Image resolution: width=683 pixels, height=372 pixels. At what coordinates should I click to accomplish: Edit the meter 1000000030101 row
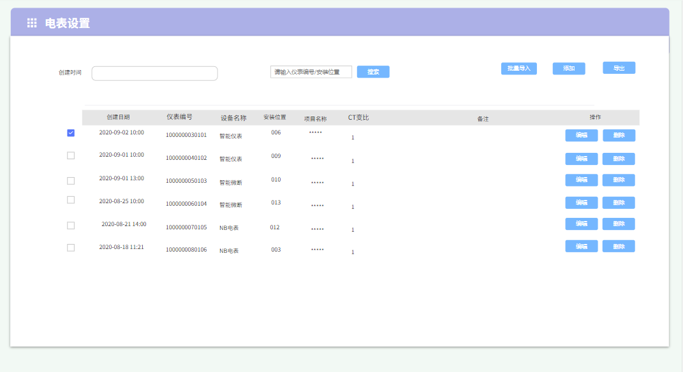[x=581, y=135]
